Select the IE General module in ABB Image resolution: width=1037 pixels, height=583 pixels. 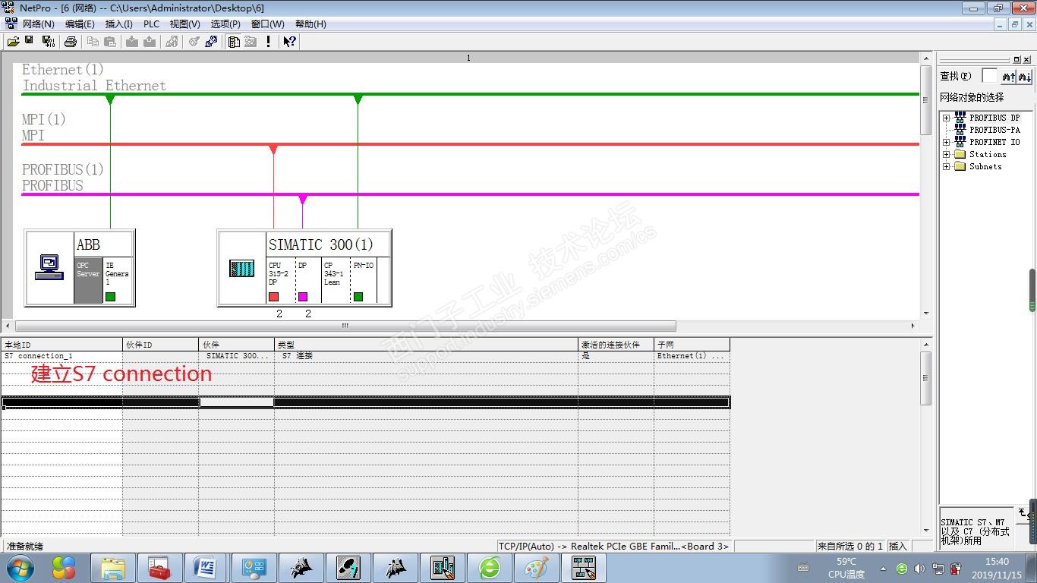(x=118, y=279)
